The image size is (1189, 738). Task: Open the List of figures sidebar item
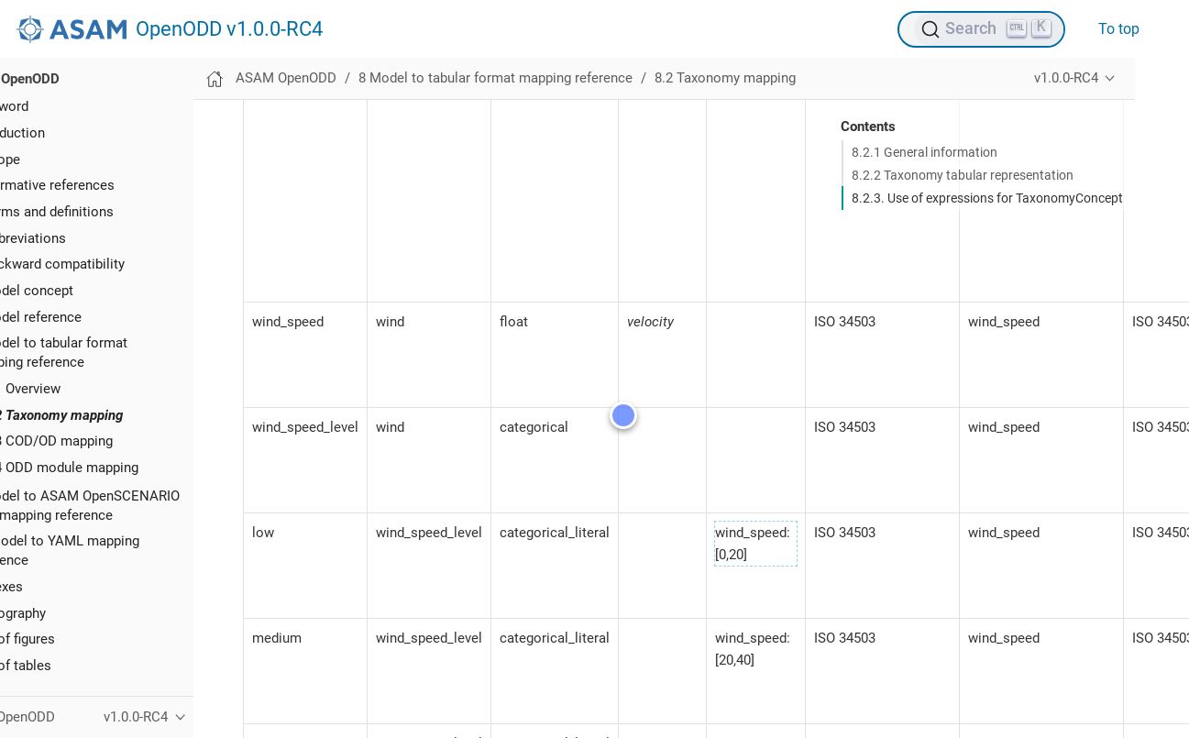(x=28, y=639)
